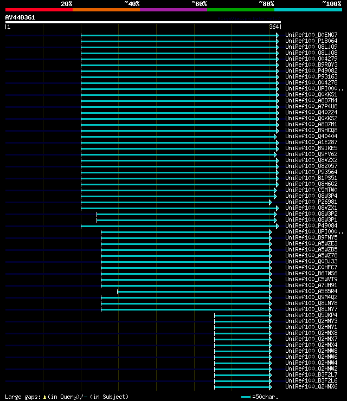347x401 pixels.
Task: Select the UniRef100_A5WZB5 label
Action: click(311, 249)
